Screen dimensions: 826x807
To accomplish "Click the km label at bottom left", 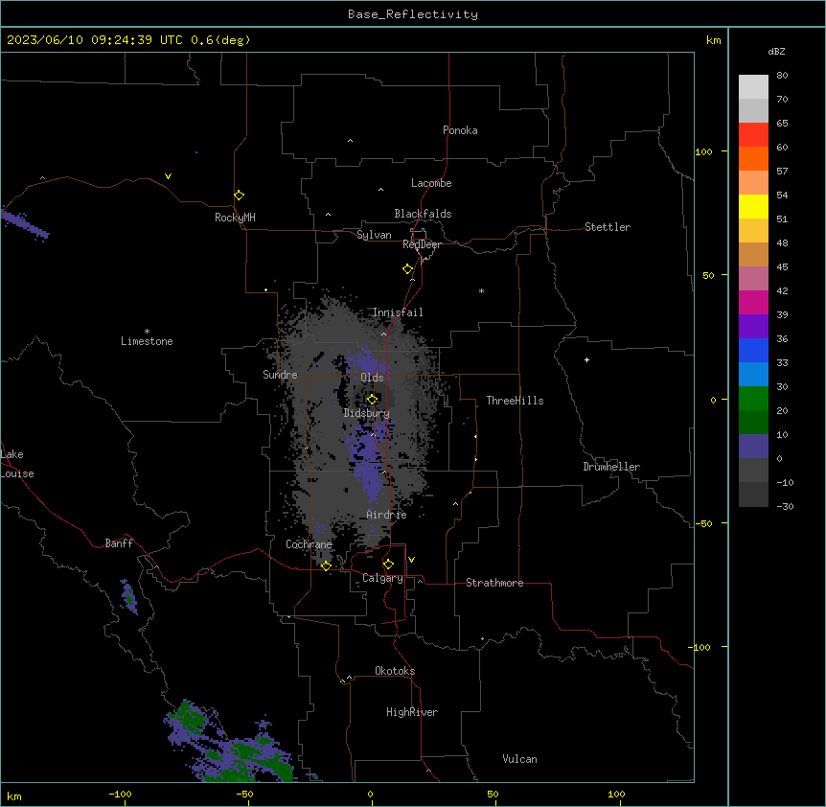I will tap(14, 795).
